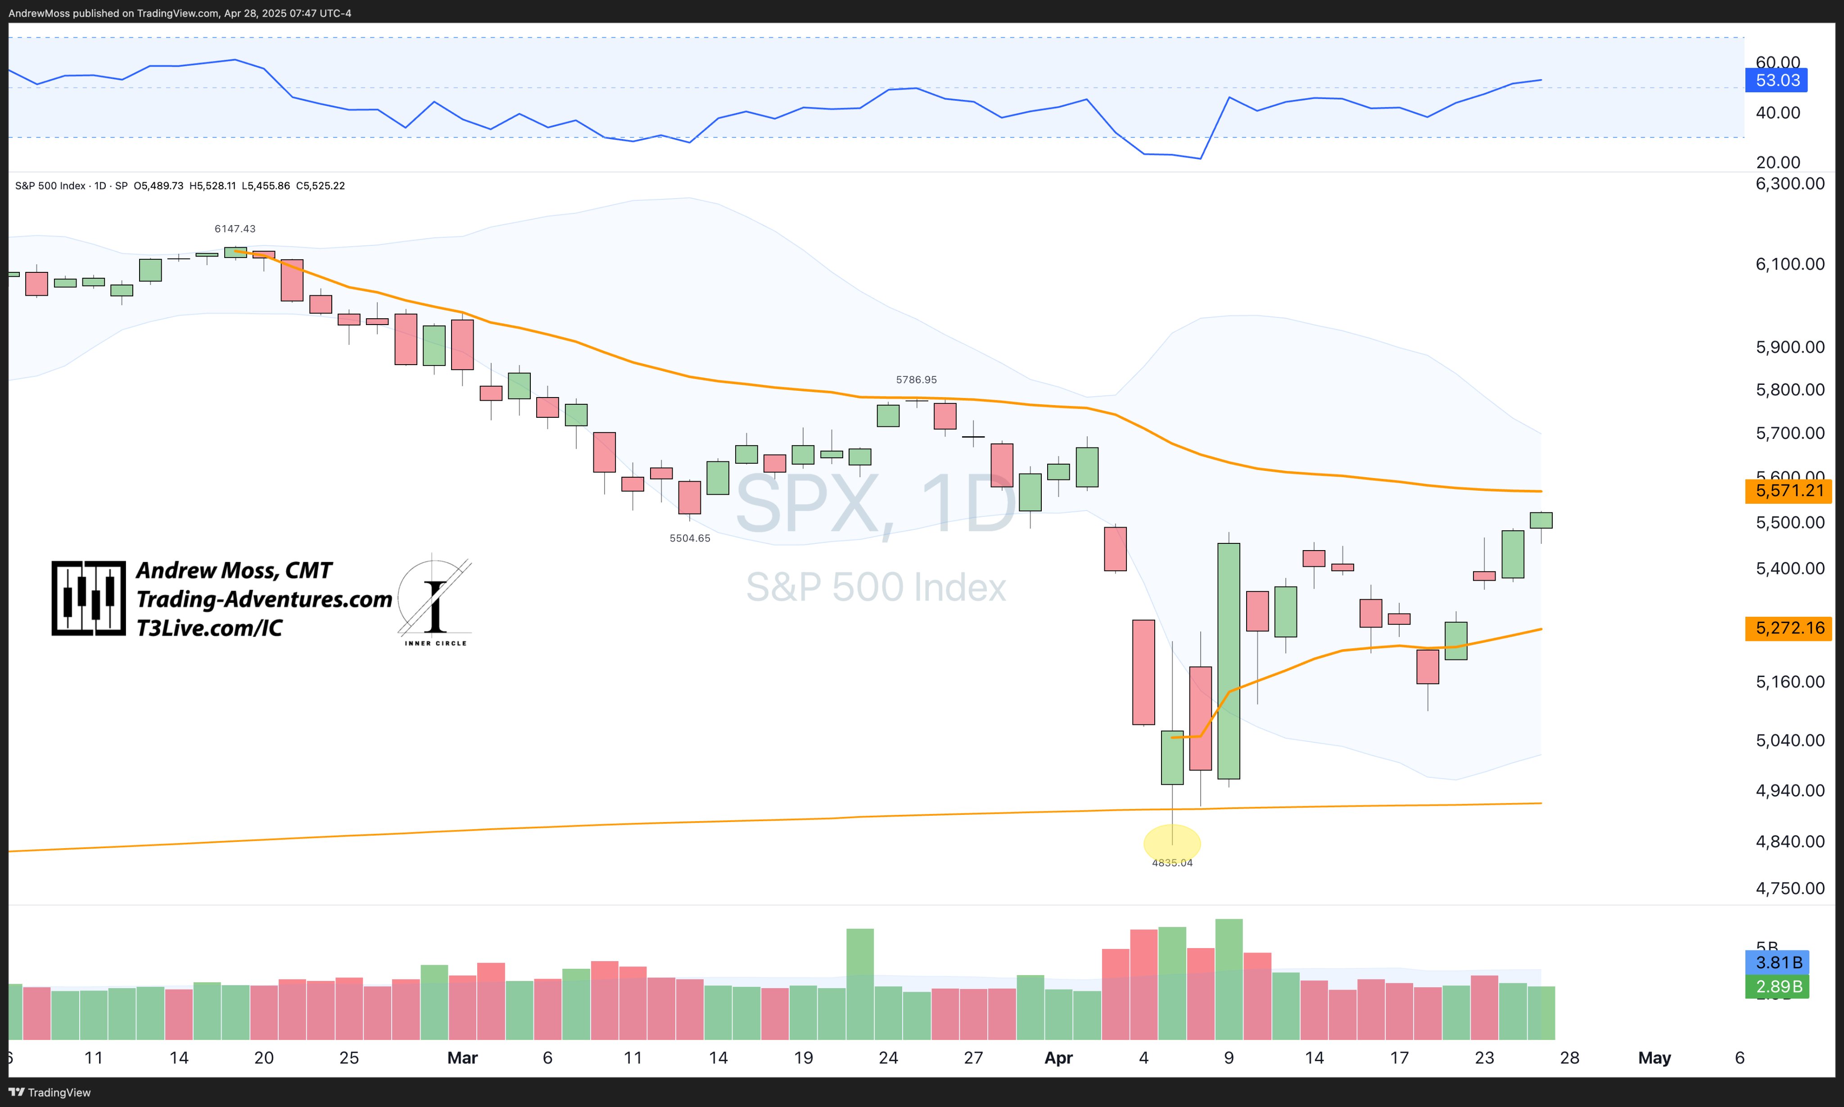Image resolution: width=1844 pixels, height=1107 pixels.
Task: Click the 5786.95 swing high annotation
Action: point(916,380)
